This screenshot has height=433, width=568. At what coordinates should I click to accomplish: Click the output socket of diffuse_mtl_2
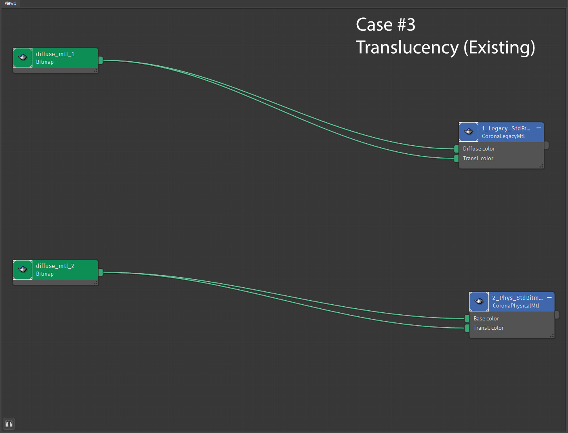pyautogui.click(x=101, y=272)
